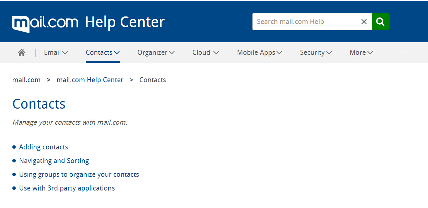Expand the Email dropdown menu
The width and height of the screenshot is (428, 208).
click(x=56, y=52)
